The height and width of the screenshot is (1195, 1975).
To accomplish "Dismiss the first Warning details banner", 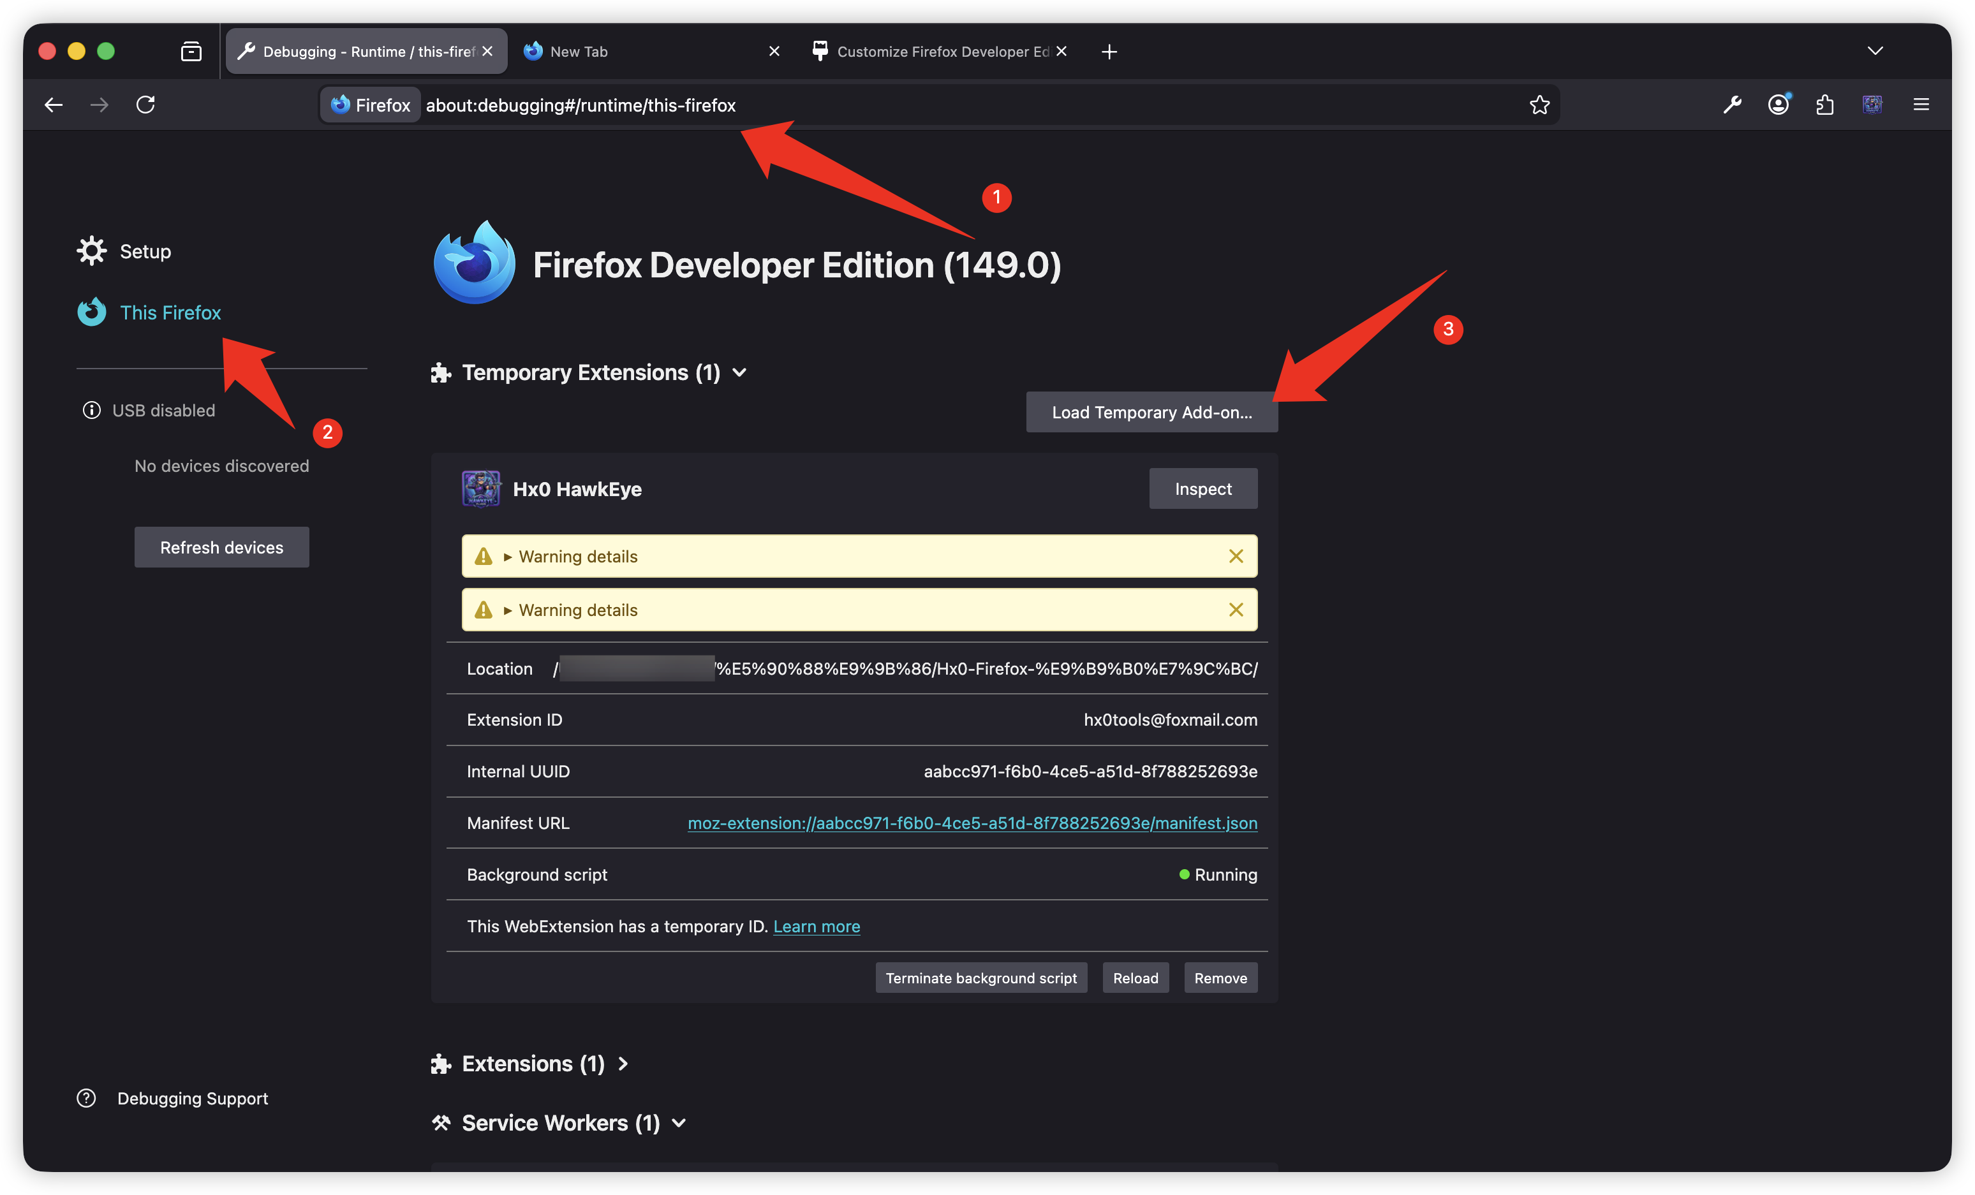I will click(x=1236, y=556).
